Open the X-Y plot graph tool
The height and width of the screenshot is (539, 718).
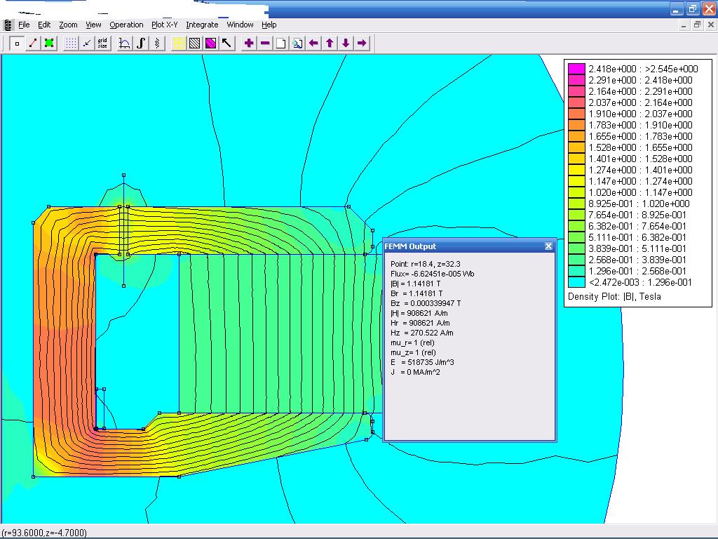[x=125, y=44]
